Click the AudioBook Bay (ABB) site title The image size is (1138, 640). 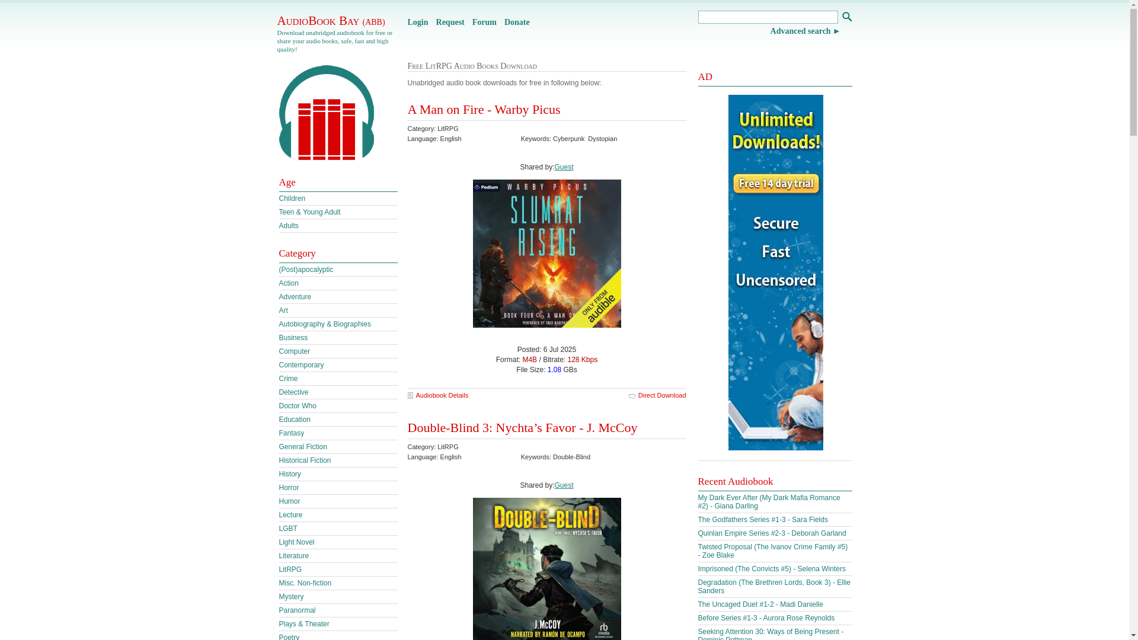click(x=331, y=21)
